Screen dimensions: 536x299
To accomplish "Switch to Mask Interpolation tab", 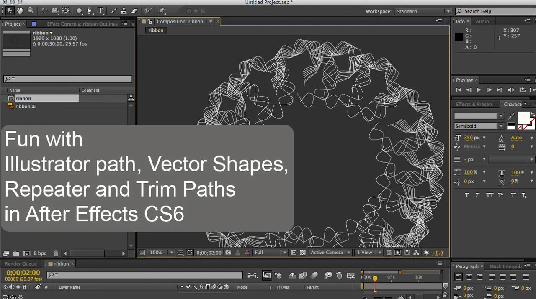I will pos(506,266).
